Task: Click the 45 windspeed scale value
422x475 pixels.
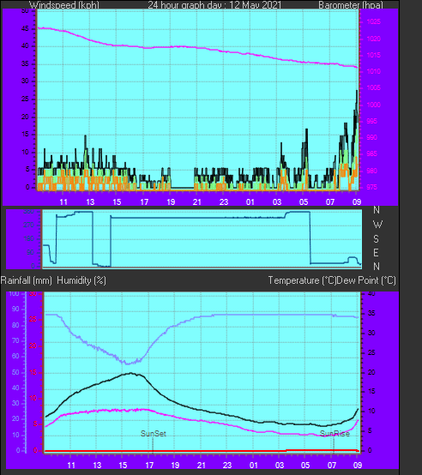Action: (x=25, y=29)
